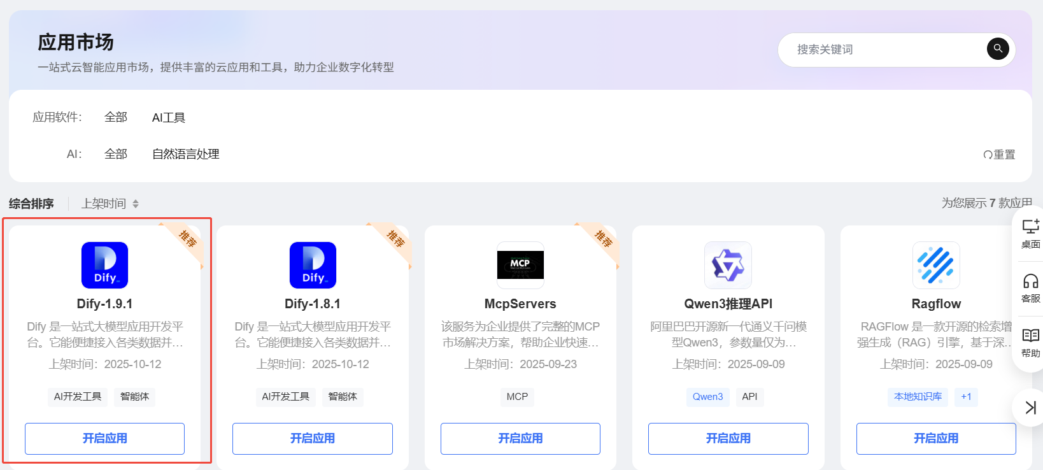Open the Dify-1.8.1 app icon

(313, 265)
